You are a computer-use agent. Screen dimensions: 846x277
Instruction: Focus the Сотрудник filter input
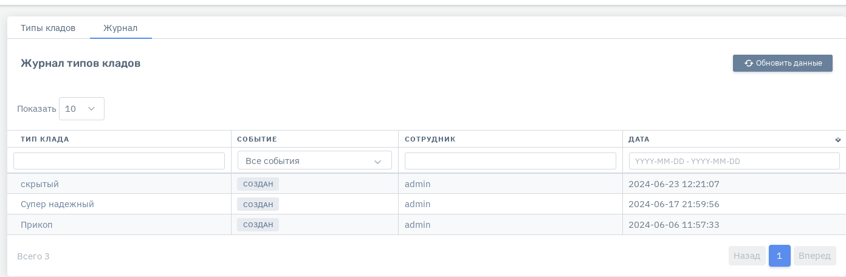click(510, 161)
